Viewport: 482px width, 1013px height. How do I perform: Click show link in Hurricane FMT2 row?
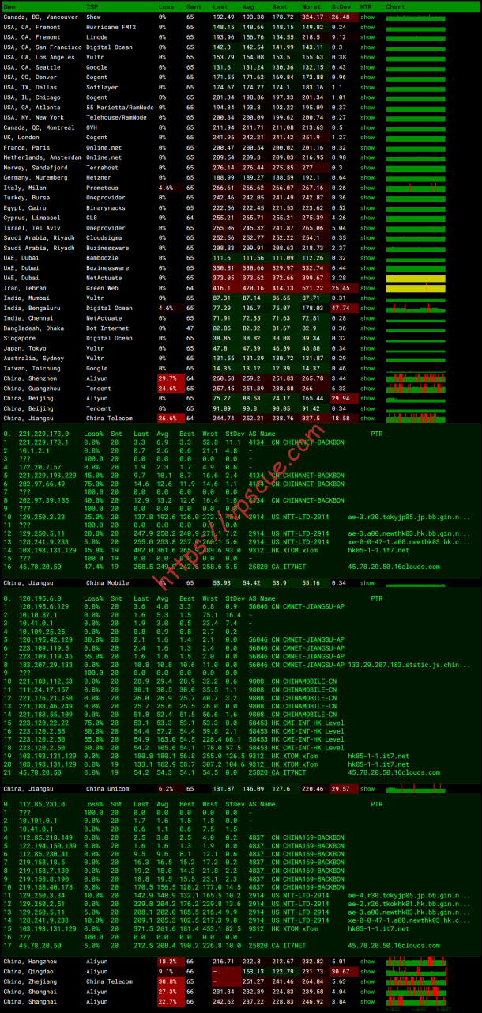tap(367, 26)
